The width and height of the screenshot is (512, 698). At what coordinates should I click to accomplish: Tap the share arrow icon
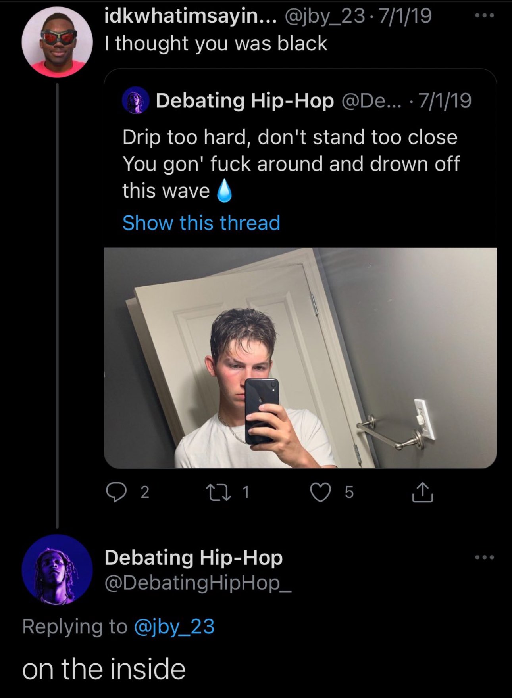click(x=422, y=493)
